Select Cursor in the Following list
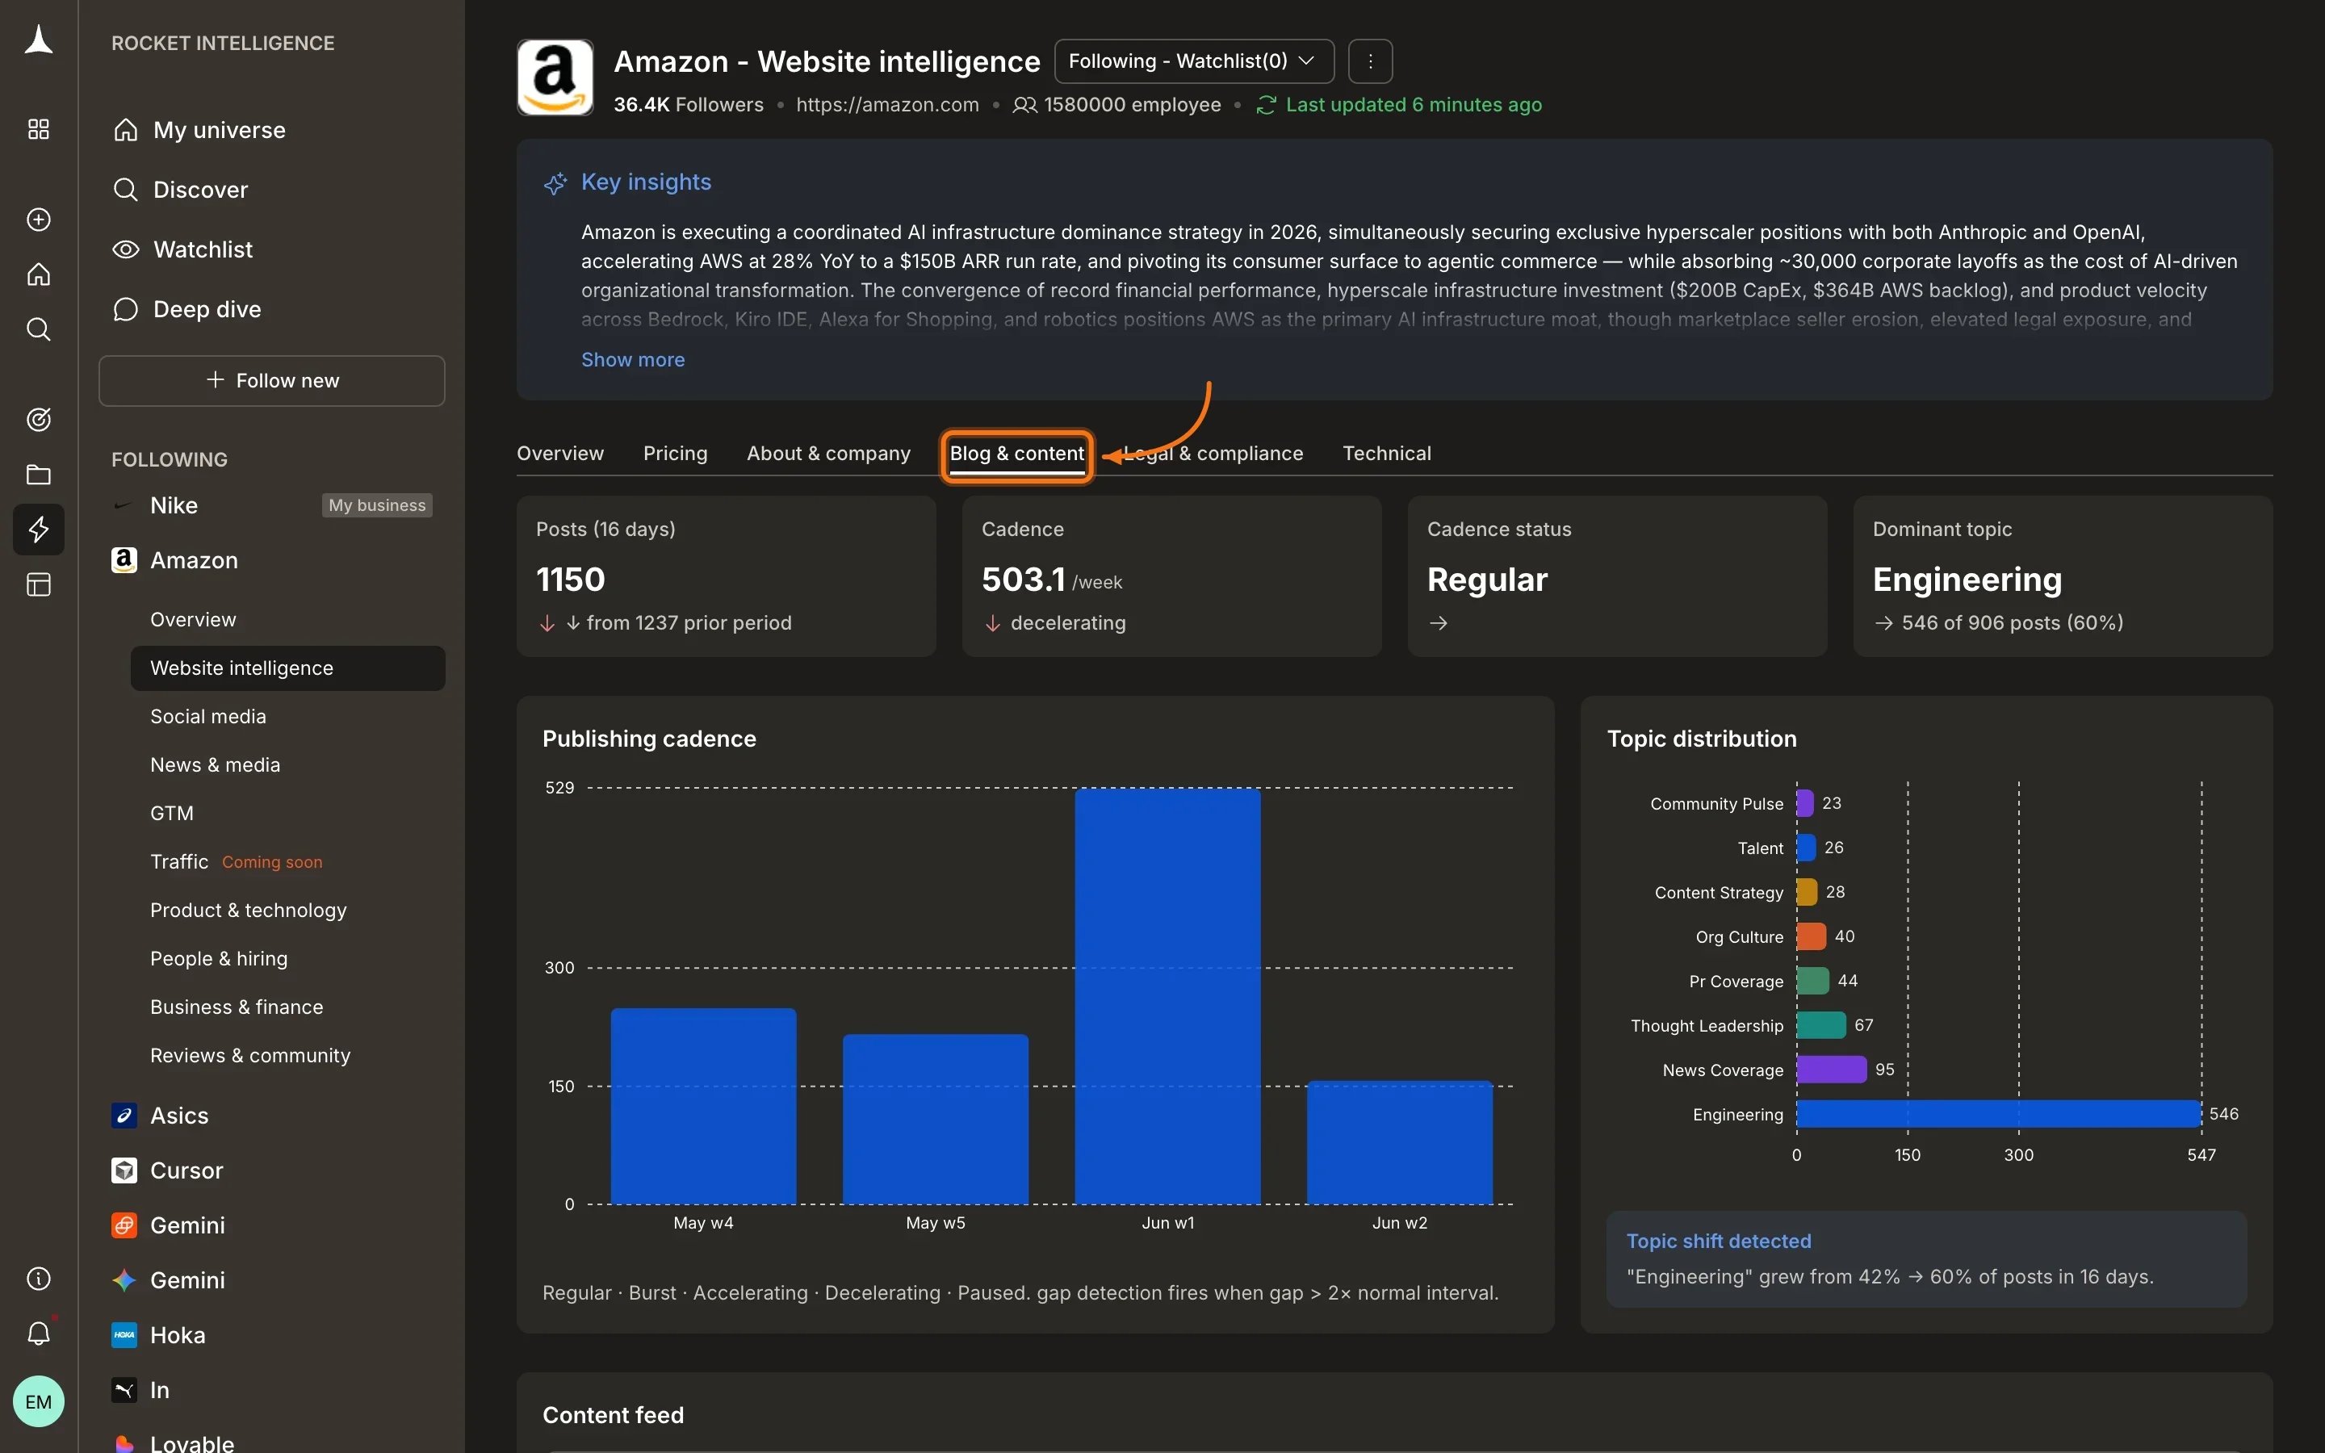2325x1453 pixels. (x=186, y=1170)
